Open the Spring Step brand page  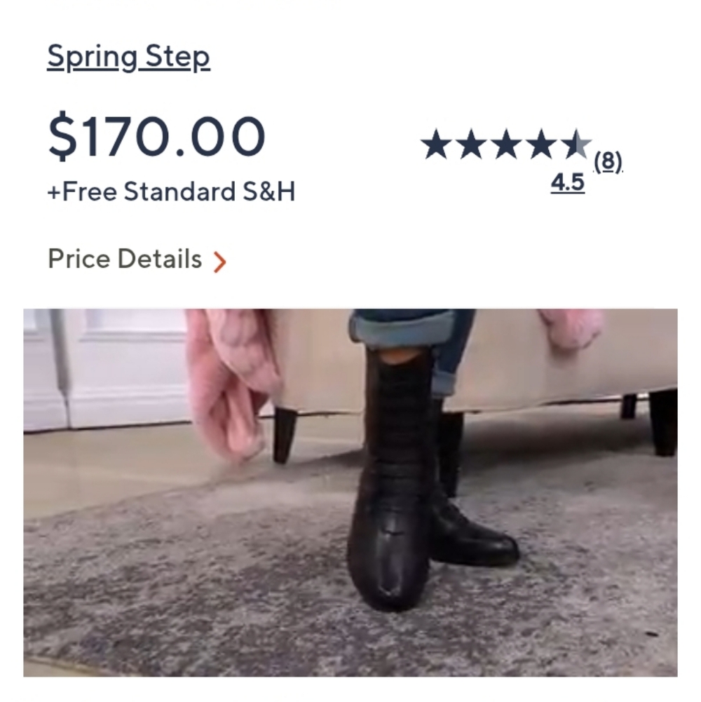tap(128, 56)
